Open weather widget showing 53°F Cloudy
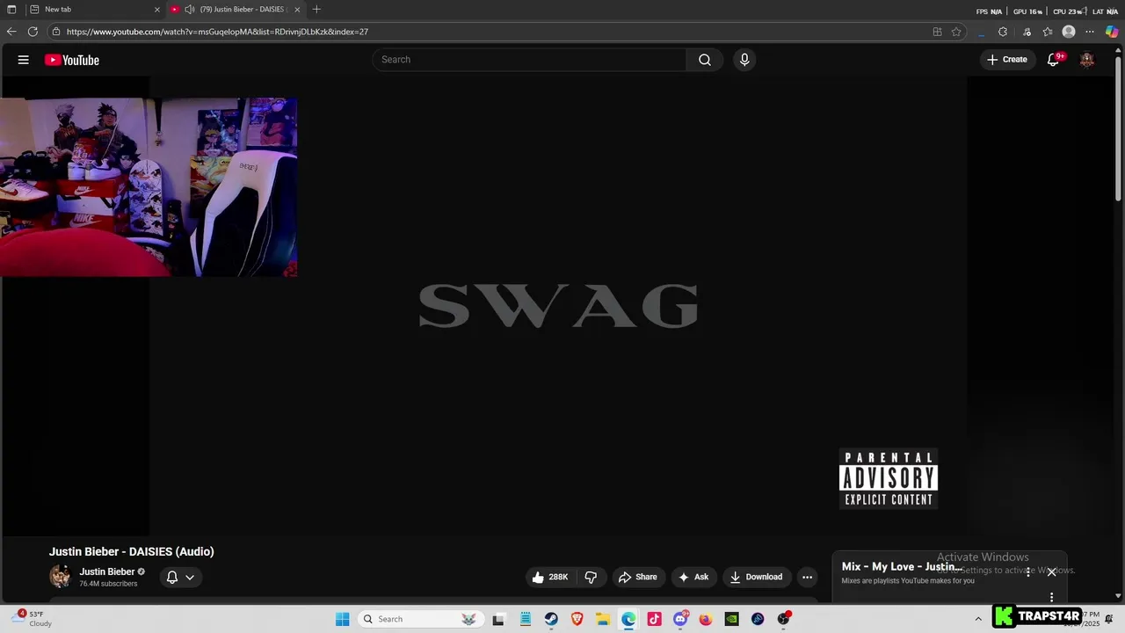 [x=30, y=619]
